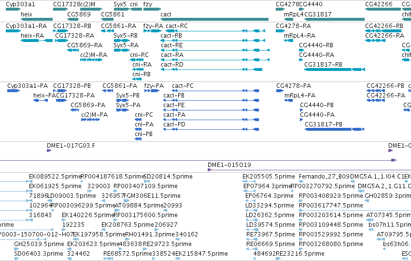Screen dimensions: 411x261
Task: Click EST RE73967.5prime
Action: click(270, 234)
